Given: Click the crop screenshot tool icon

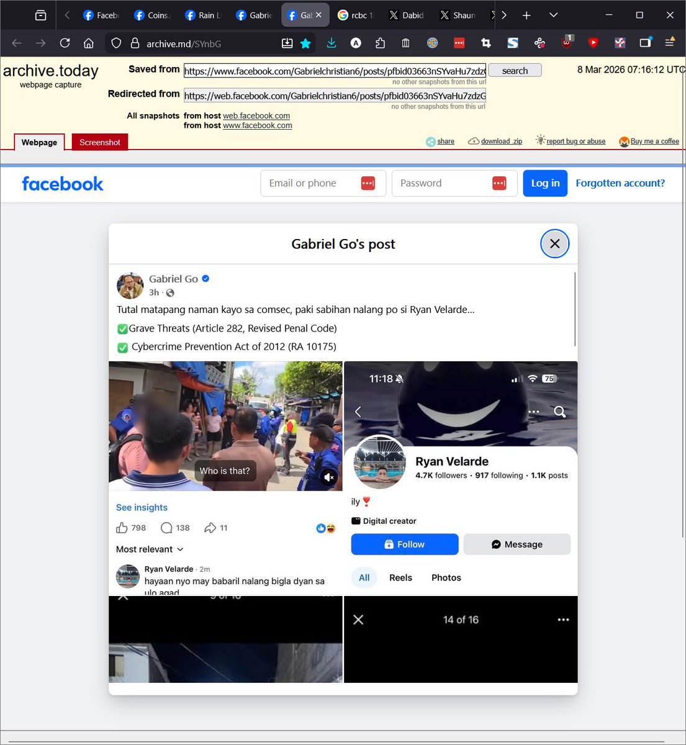Looking at the screenshot, I should pyautogui.click(x=486, y=43).
